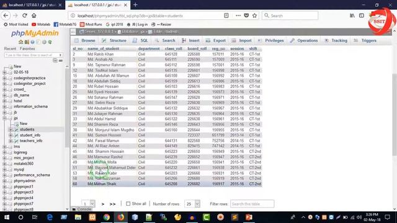Viewport: 397px width, 223px height.
Task: Open the Operations tab
Action: click(x=304, y=40)
